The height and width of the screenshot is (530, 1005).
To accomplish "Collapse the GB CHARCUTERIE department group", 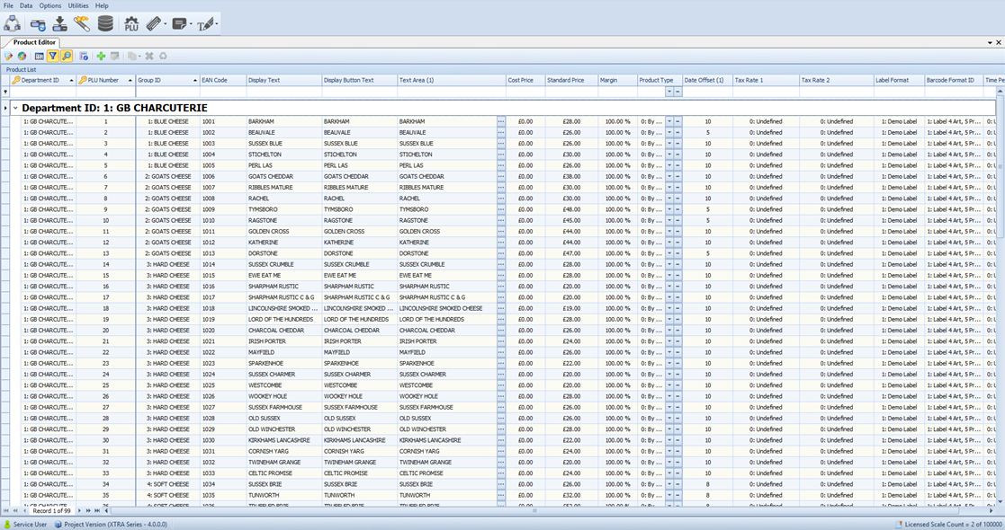I will 14,106.
